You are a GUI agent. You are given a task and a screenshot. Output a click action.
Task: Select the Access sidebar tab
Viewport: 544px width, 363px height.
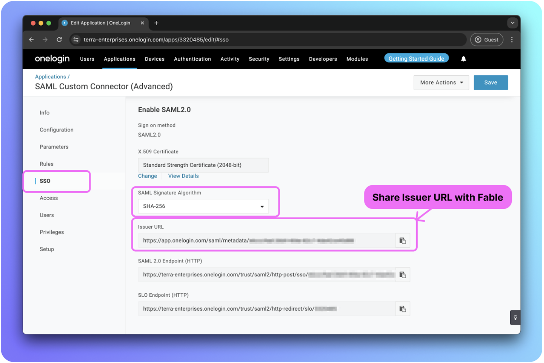tap(49, 198)
